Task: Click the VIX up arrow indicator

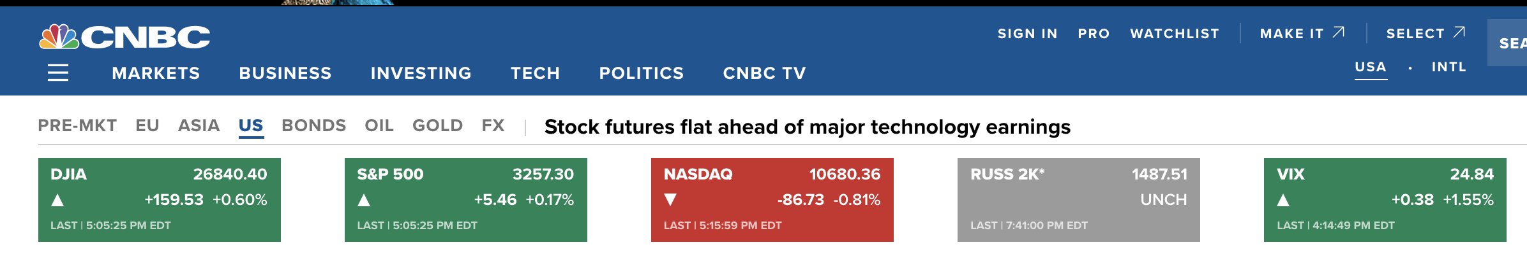Action: click(1283, 201)
